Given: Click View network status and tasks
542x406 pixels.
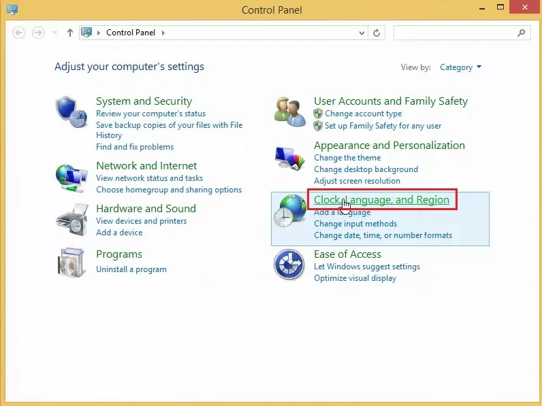Looking at the screenshot, I should (x=149, y=178).
